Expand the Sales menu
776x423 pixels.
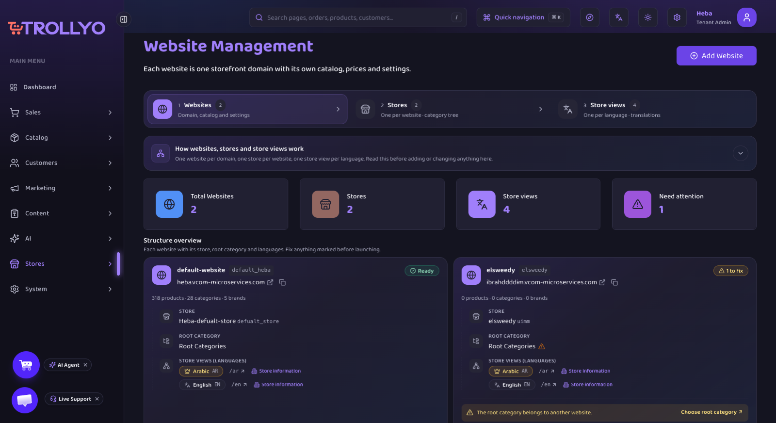[62, 113]
